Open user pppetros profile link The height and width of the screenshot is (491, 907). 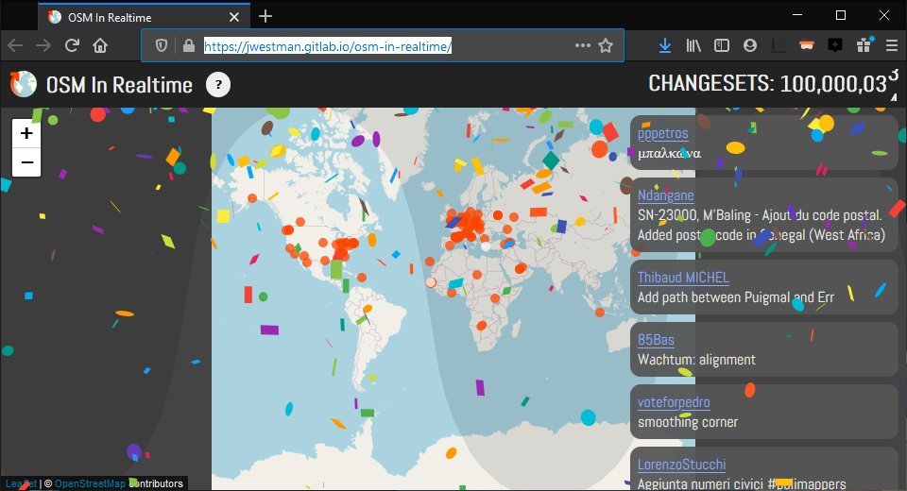(663, 133)
